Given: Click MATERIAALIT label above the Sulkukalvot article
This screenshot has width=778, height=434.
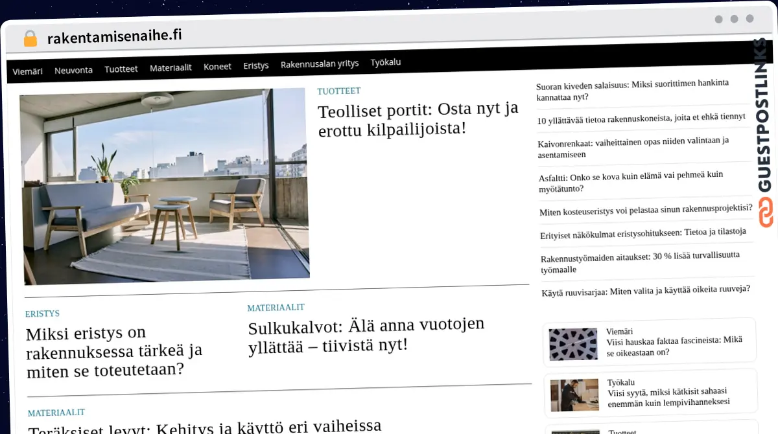Looking at the screenshot, I should click(x=276, y=308).
